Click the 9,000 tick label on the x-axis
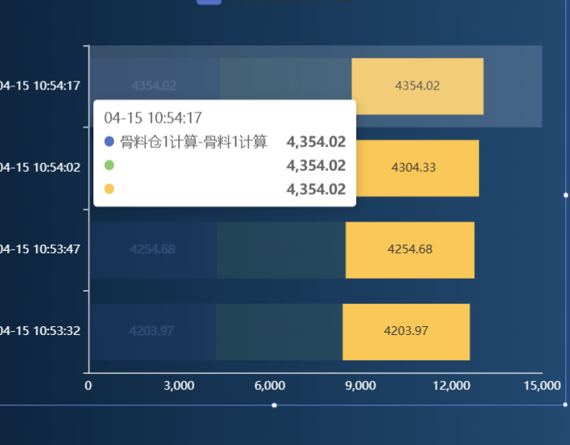 360,386
